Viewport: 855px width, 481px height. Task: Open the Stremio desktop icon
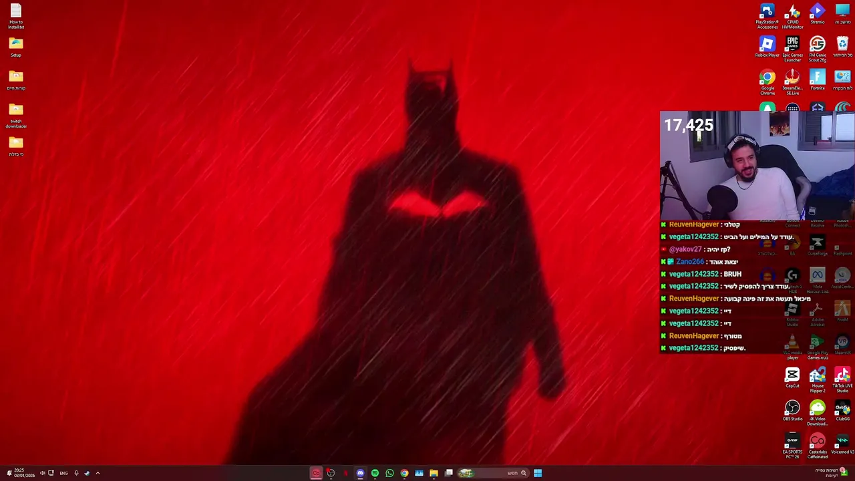pyautogui.click(x=817, y=15)
